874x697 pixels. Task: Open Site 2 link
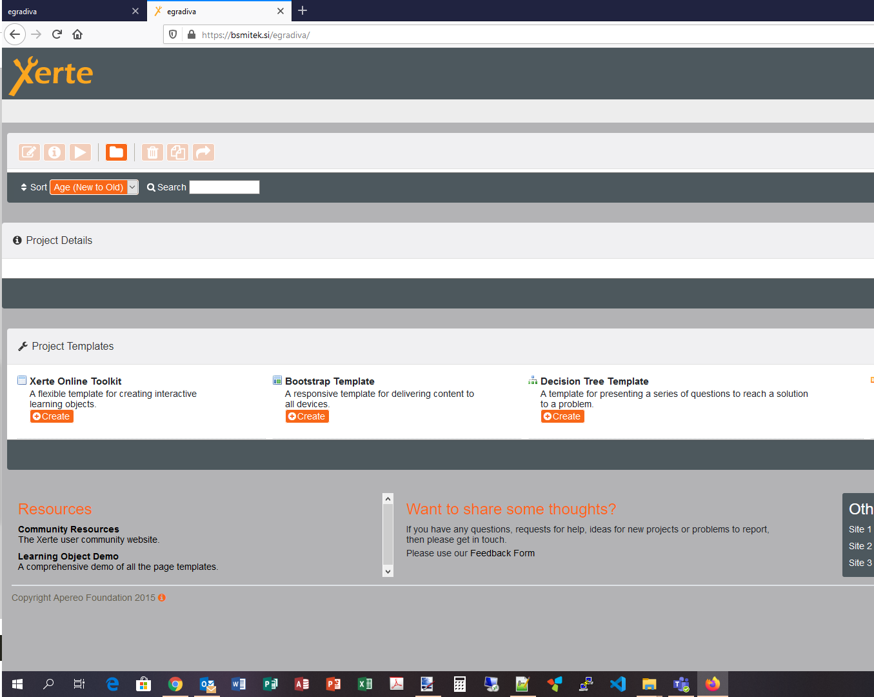860,546
